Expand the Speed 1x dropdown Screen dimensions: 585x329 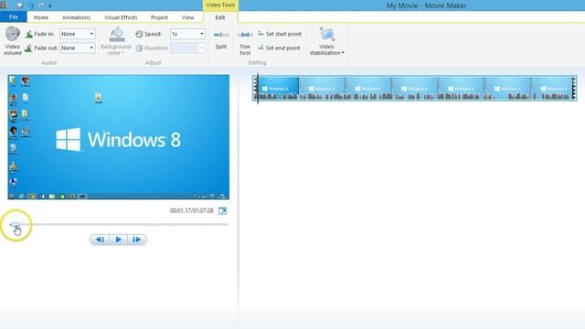[201, 34]
